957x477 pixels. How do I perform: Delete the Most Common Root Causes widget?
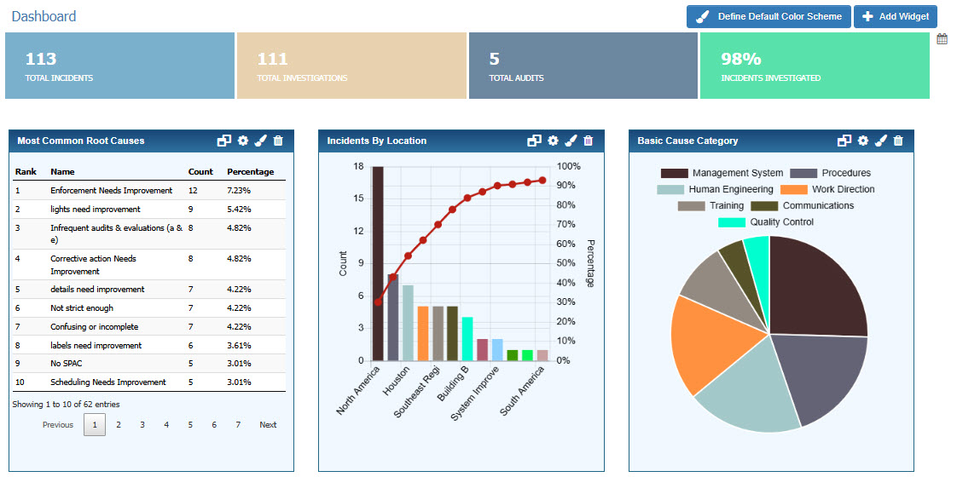click(x=278, y=141)
